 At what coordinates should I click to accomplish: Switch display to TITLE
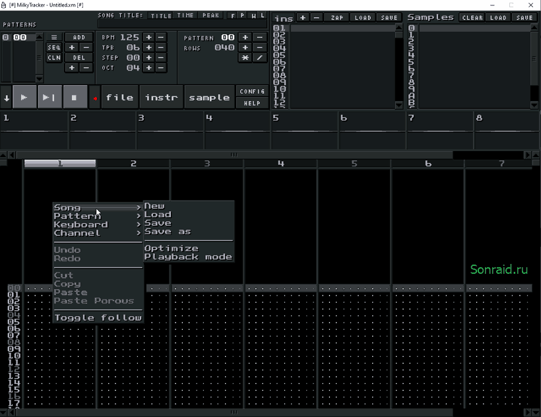click(x=161, y=16)
